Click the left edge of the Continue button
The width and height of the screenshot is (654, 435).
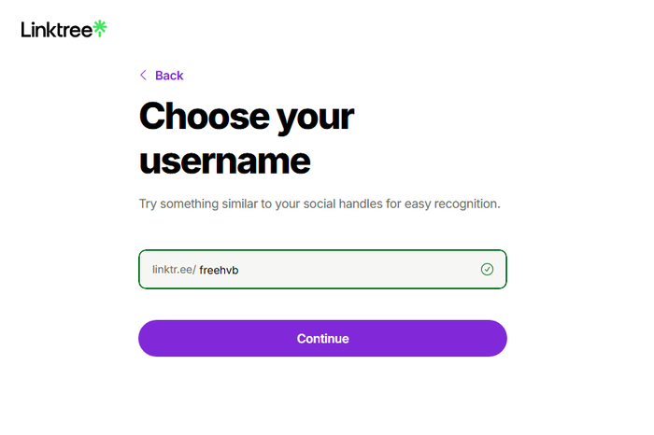(149, 339)
